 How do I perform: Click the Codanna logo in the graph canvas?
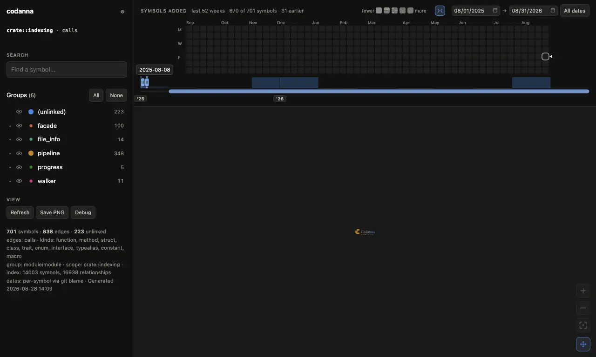[365, 231]
